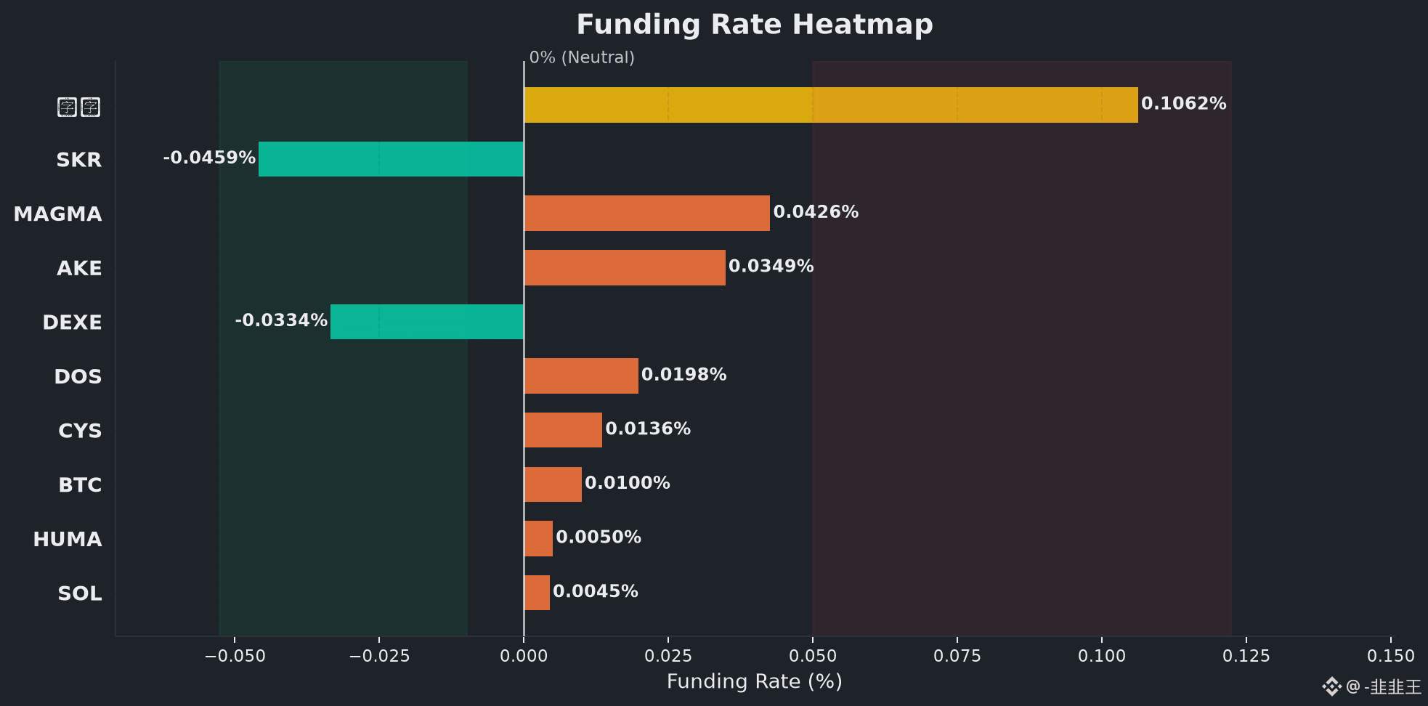The height and width of the screenshot is (706, 1428).
Task: Select the DEXE row label
Action: (x=73, y=322)
